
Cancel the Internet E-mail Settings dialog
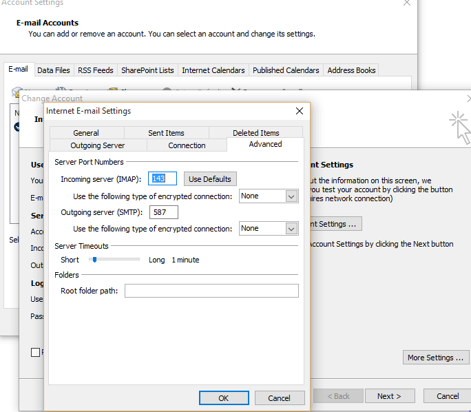[x=280, y=398]
